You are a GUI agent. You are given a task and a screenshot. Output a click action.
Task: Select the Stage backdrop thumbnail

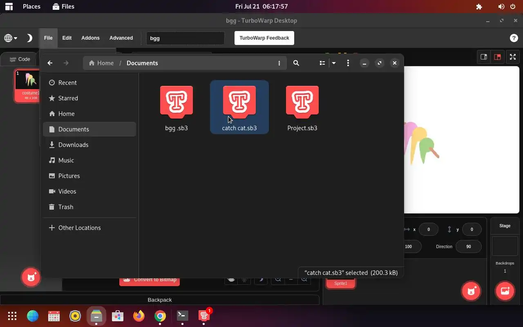click(x=505, y=246)
